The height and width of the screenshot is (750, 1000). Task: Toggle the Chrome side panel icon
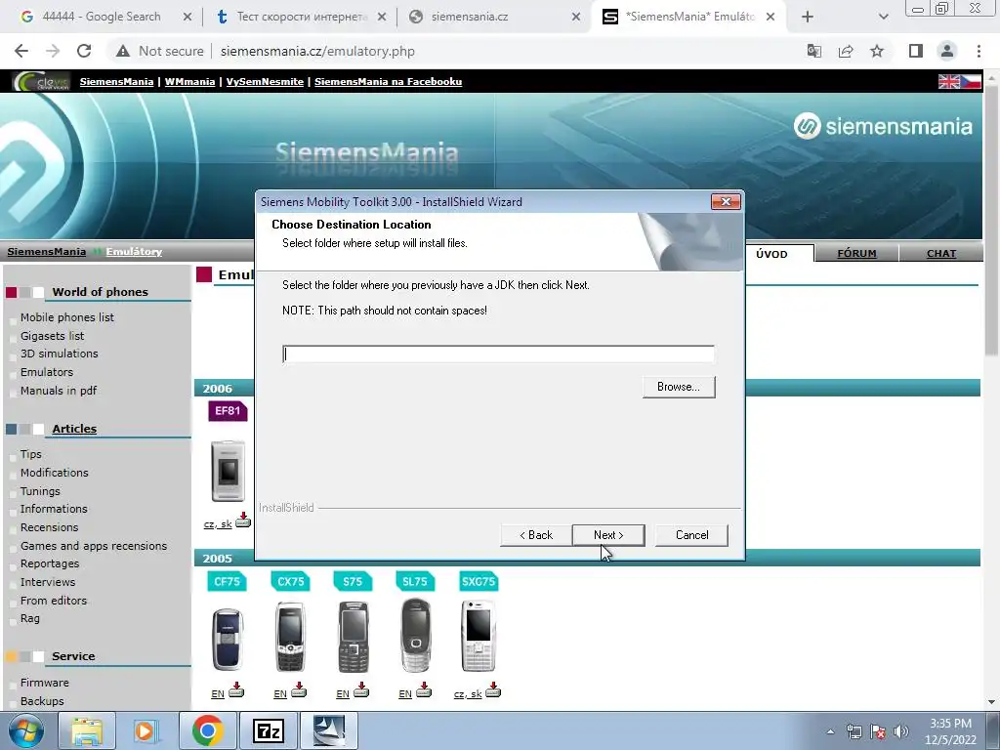pos(916,51)
